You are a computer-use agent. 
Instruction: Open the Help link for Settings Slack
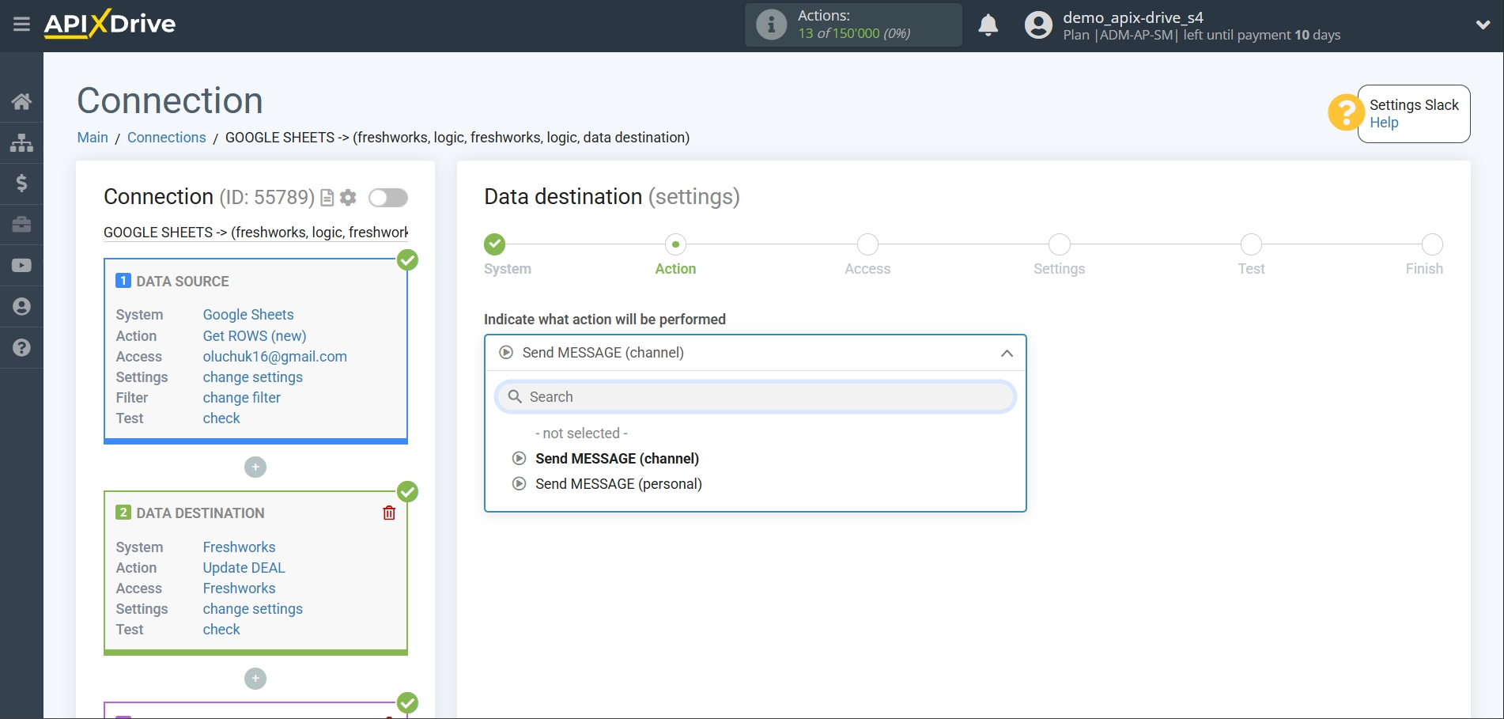click(1384, 123)
